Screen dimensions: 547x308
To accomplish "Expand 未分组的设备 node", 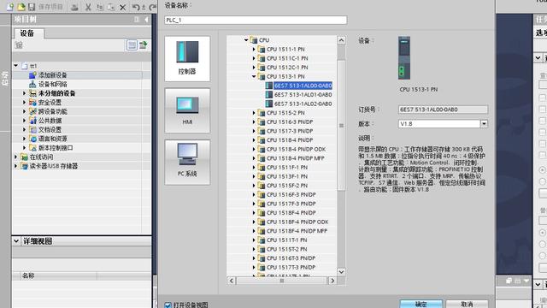I will click(24, 93).
